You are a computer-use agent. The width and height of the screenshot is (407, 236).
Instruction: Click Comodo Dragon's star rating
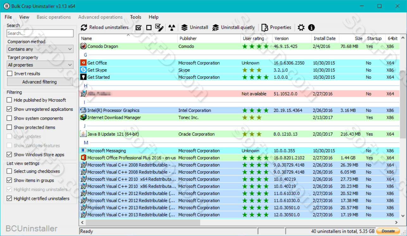pyautogui.click(x=255, y=46)
